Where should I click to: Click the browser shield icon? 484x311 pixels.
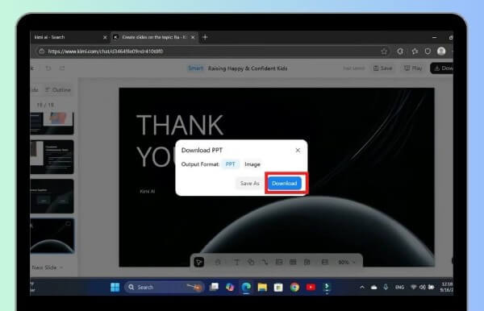(428, 52)
